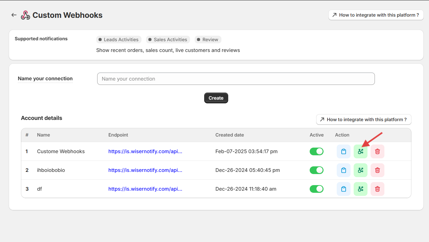The image size is (429, 242).
Task: Click the Endpoint column header
Action: (118, 135)
